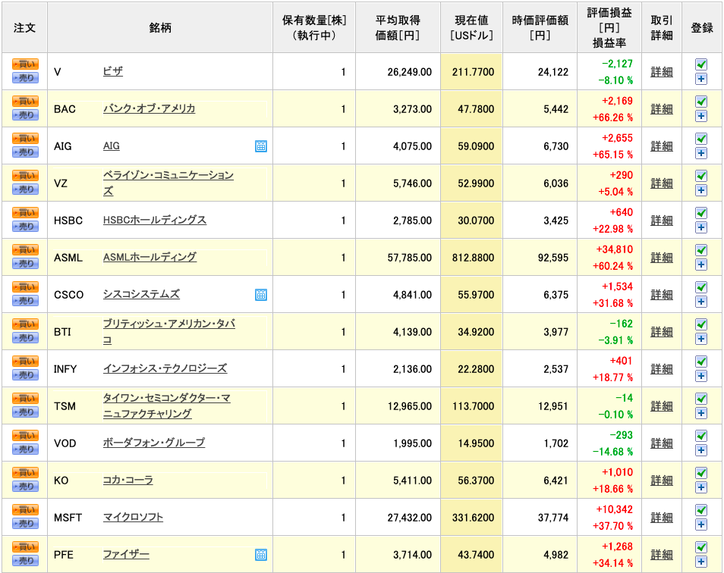Click the green check icon for MSFT row

pyautogui.click(x=701, y=510)
